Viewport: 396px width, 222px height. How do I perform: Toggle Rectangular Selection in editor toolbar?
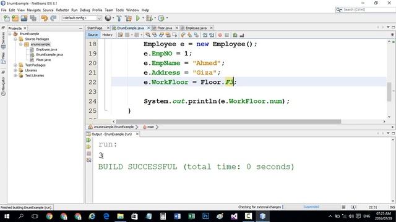[174, 35]
